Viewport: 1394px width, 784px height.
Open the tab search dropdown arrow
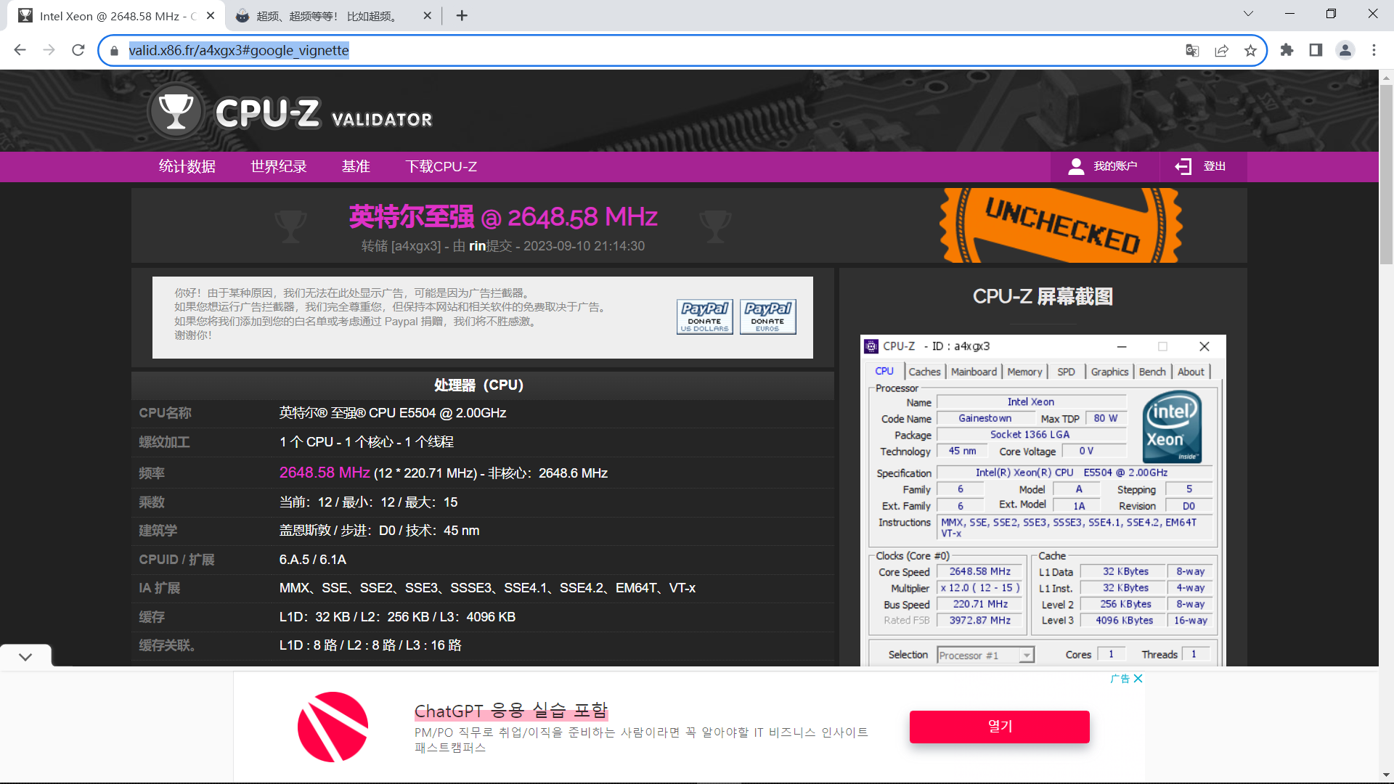[x=1248, y=14]
